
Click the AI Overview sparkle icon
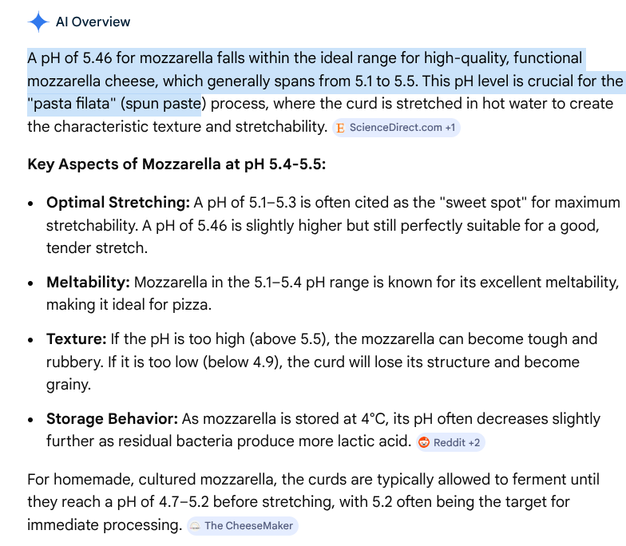38,22
